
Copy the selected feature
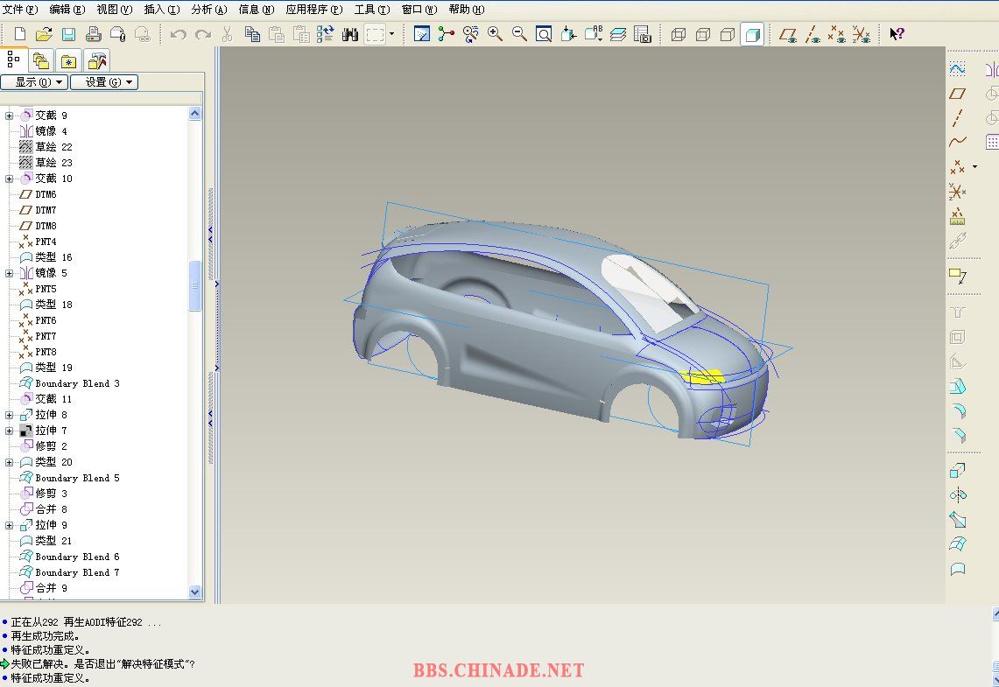tap(252, 34)
